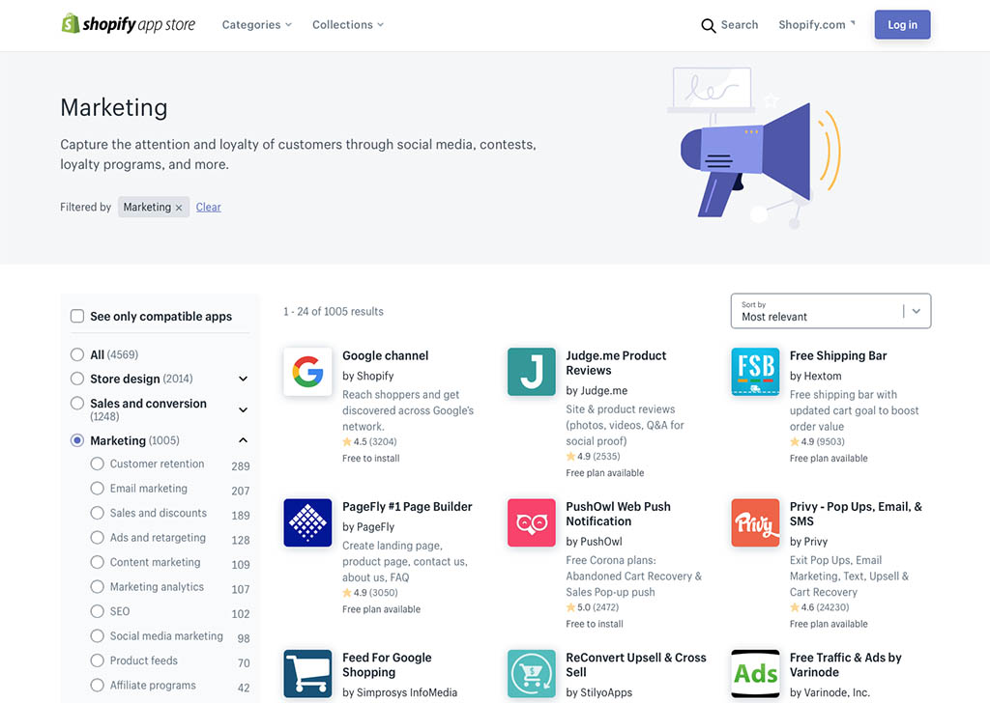
Task: Select the All (4569) radio button
Action: tap(77, 354)
